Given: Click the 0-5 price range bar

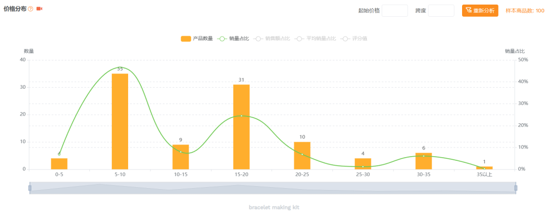Looking at the screenshot, I should [x=59, y=164].
